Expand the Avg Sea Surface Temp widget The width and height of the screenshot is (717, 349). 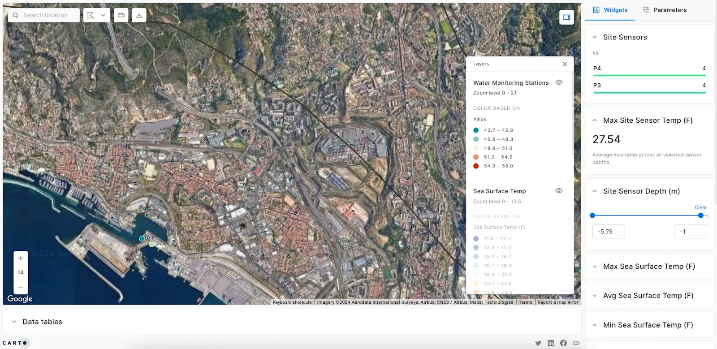[x=595, y=296]
